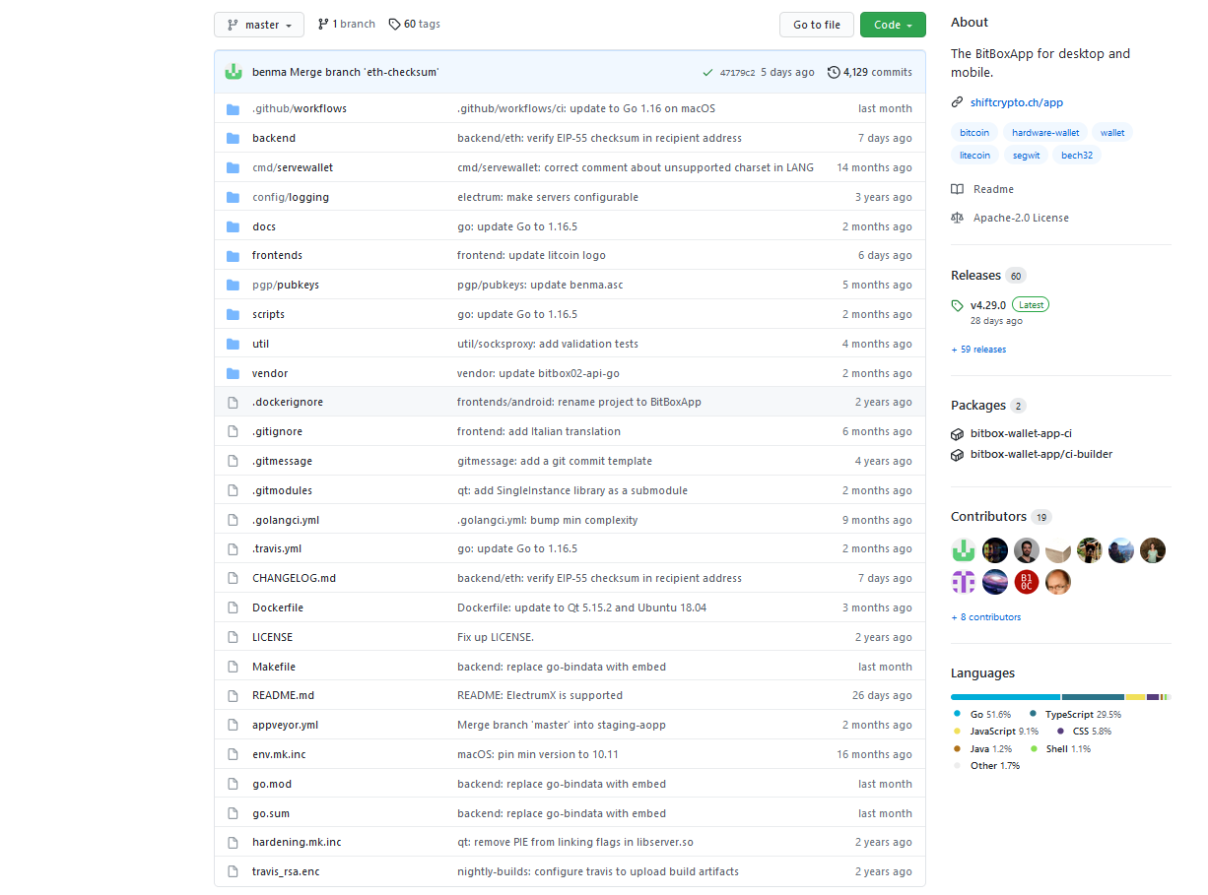Open commit 'README: ElectrumX is supported'
Screen dimensions: 1208x895
coord(540,695)
